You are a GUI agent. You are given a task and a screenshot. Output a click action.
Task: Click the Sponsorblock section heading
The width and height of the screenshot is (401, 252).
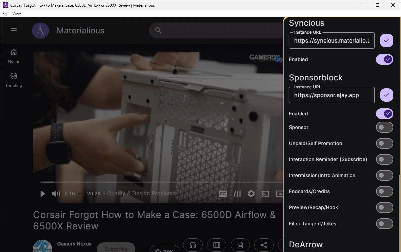coord(316,77)
